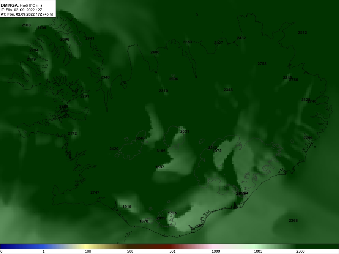
Task: Click the 2340 height label
Action: [105, 77]
